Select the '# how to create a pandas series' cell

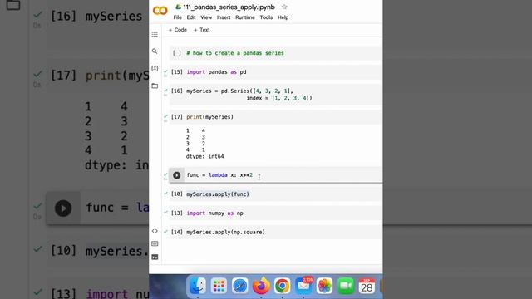(x=275, y=53)
